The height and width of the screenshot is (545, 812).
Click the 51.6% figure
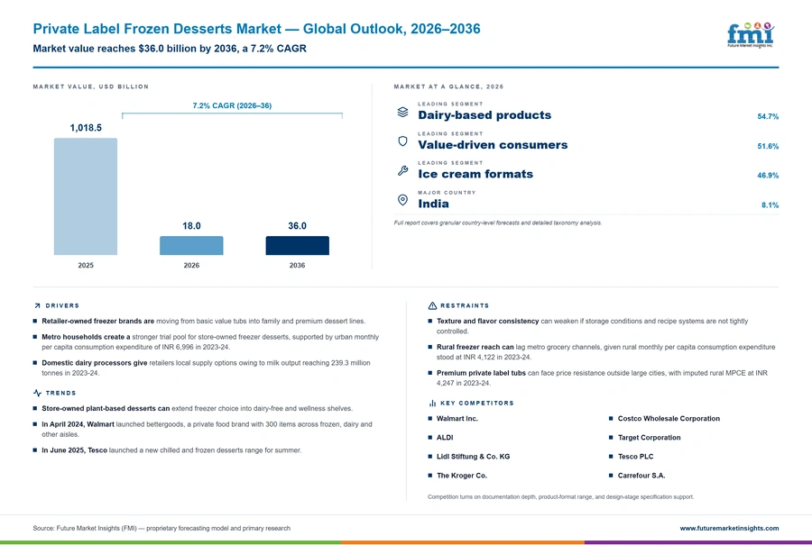(x=768, y=146)
